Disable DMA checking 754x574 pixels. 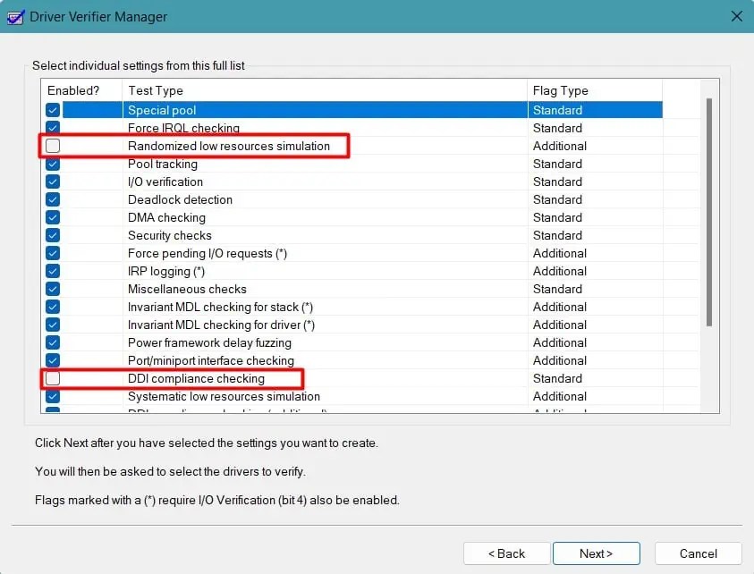click(53, 217)
